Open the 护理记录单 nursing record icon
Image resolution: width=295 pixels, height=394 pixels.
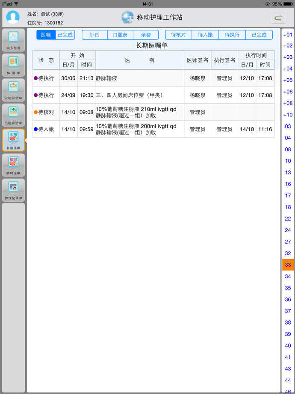(13, 190)
